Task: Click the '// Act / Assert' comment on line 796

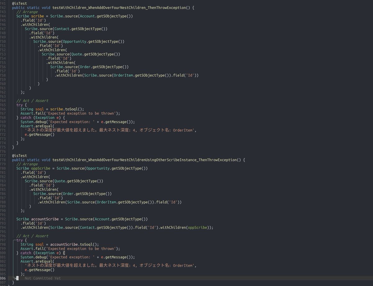Action: [x=32, y=236]
